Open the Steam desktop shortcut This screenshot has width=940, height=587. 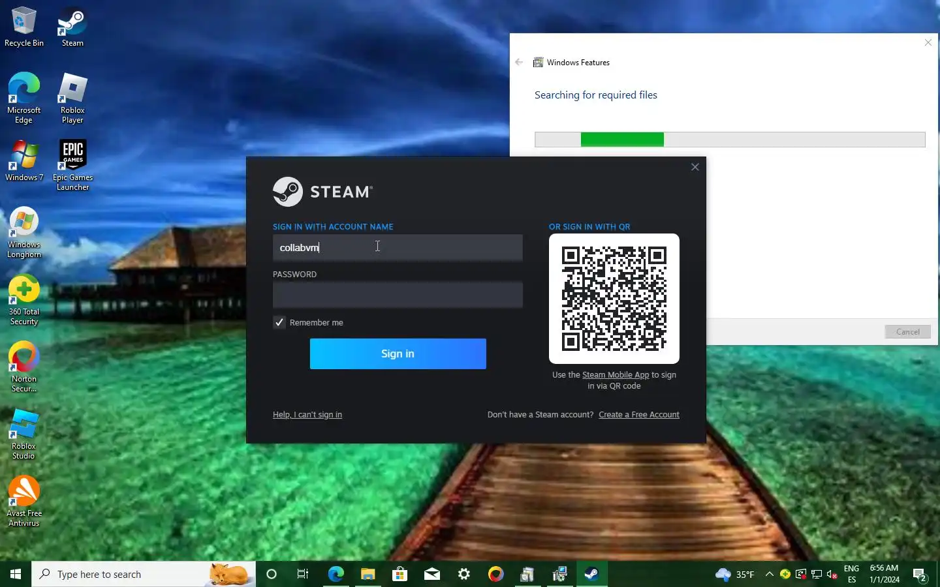click(72, 27)
